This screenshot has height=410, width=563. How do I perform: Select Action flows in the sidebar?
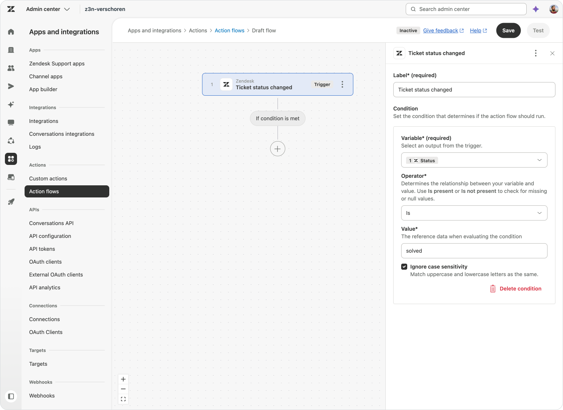coord(67,191)
